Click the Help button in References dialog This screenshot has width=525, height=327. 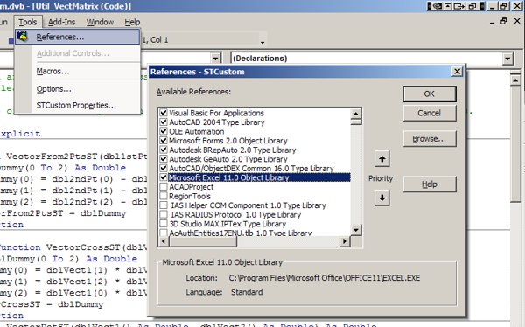430,184
